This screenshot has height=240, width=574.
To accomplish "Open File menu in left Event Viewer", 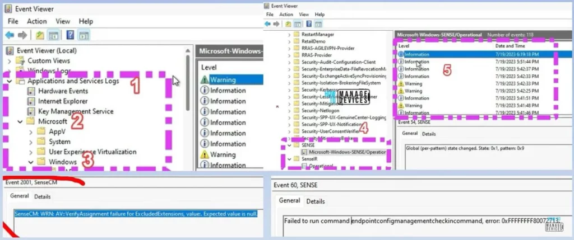I will click(x=13, y=21).
